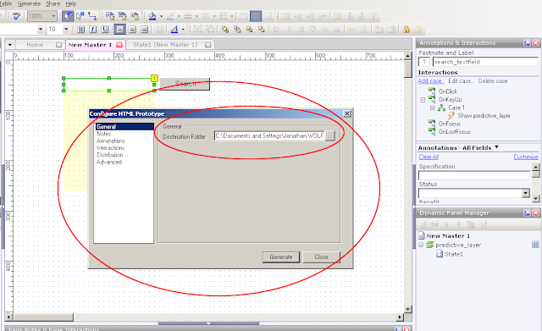Select the OnClick interaction event
Image resolution: width=542 pixels, height=331 pixels.
pos(448,91)
